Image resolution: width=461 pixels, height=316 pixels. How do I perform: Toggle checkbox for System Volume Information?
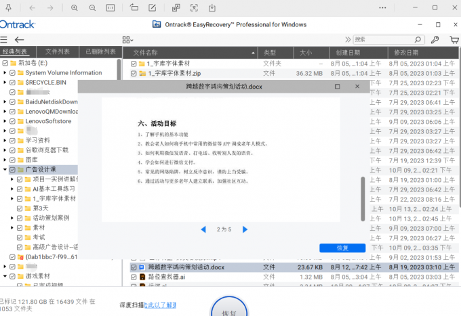pos(12,73)
